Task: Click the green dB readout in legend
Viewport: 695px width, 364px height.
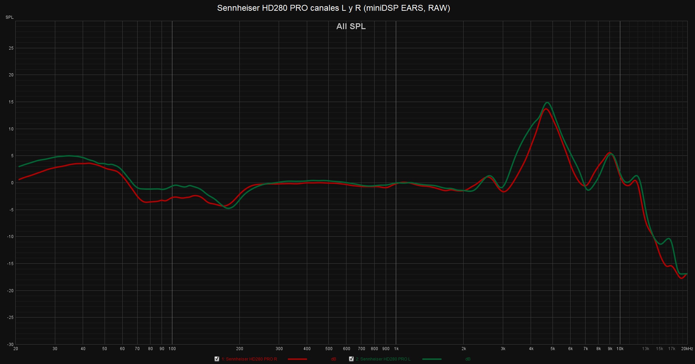Action: click(x=468, y=359)
